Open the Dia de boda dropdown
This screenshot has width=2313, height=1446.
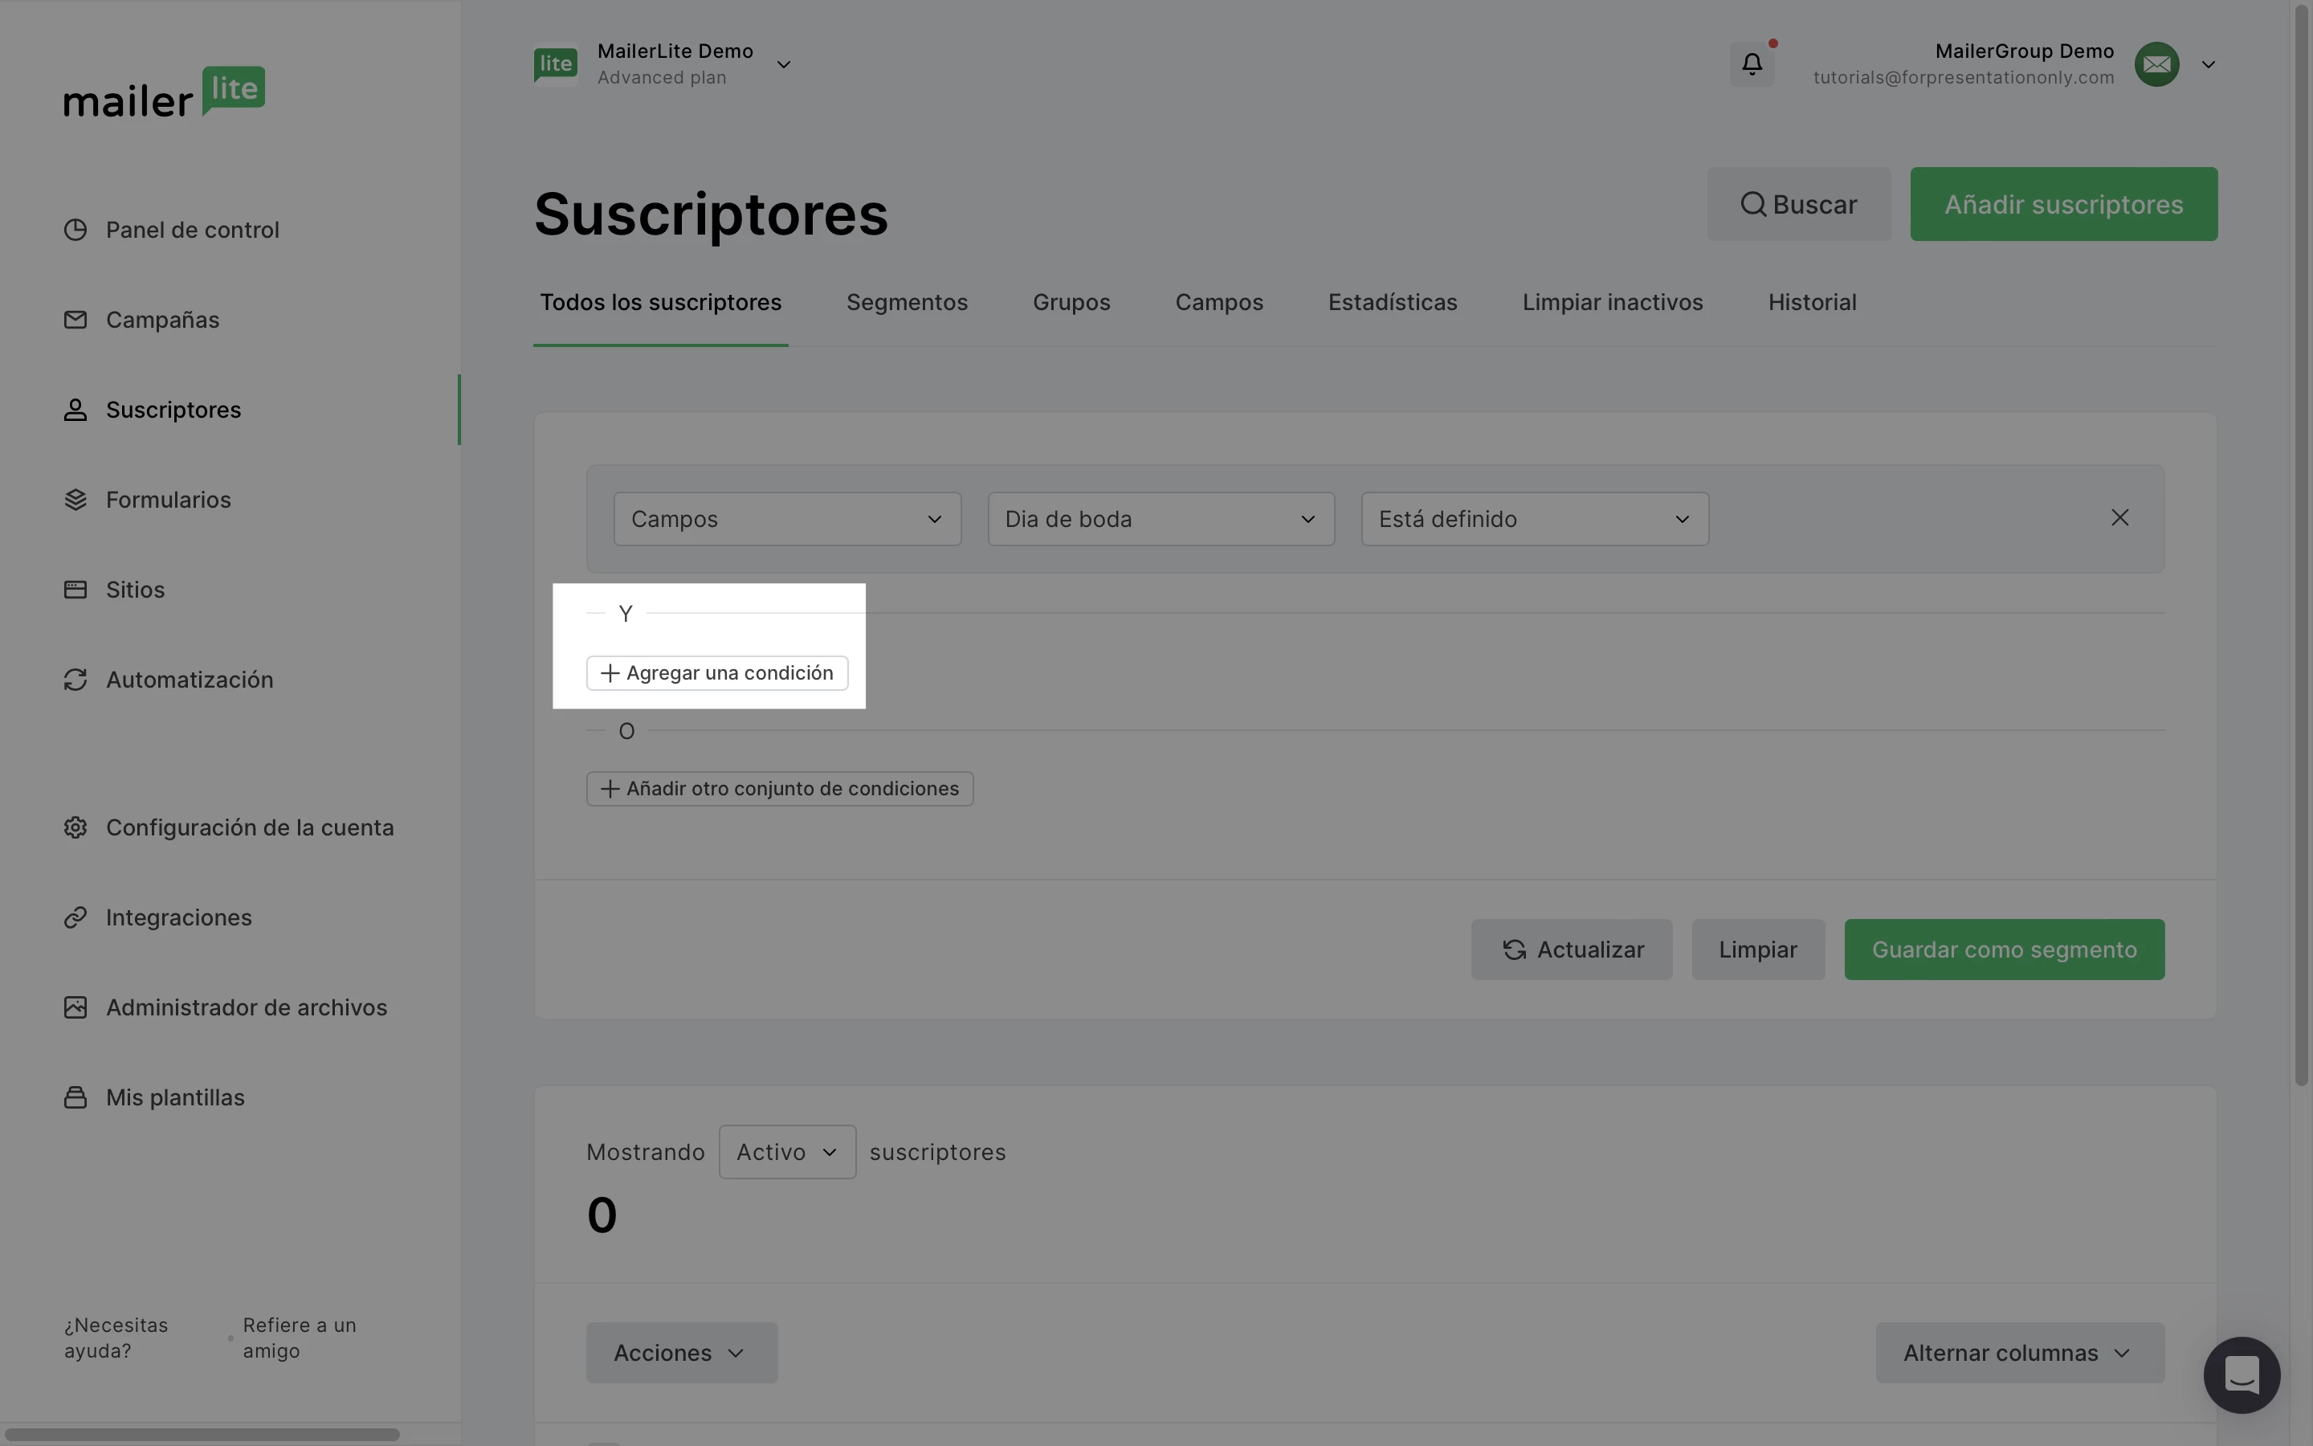point(1161,519)
